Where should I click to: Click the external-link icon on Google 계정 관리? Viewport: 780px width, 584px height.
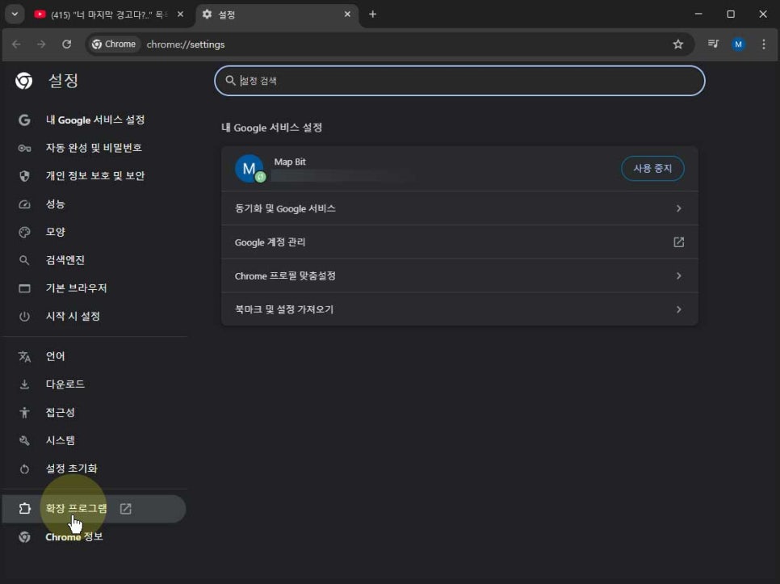(678, 242)
